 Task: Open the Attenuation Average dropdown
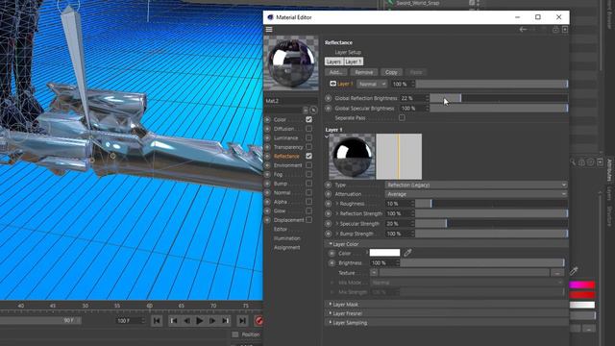477,194
